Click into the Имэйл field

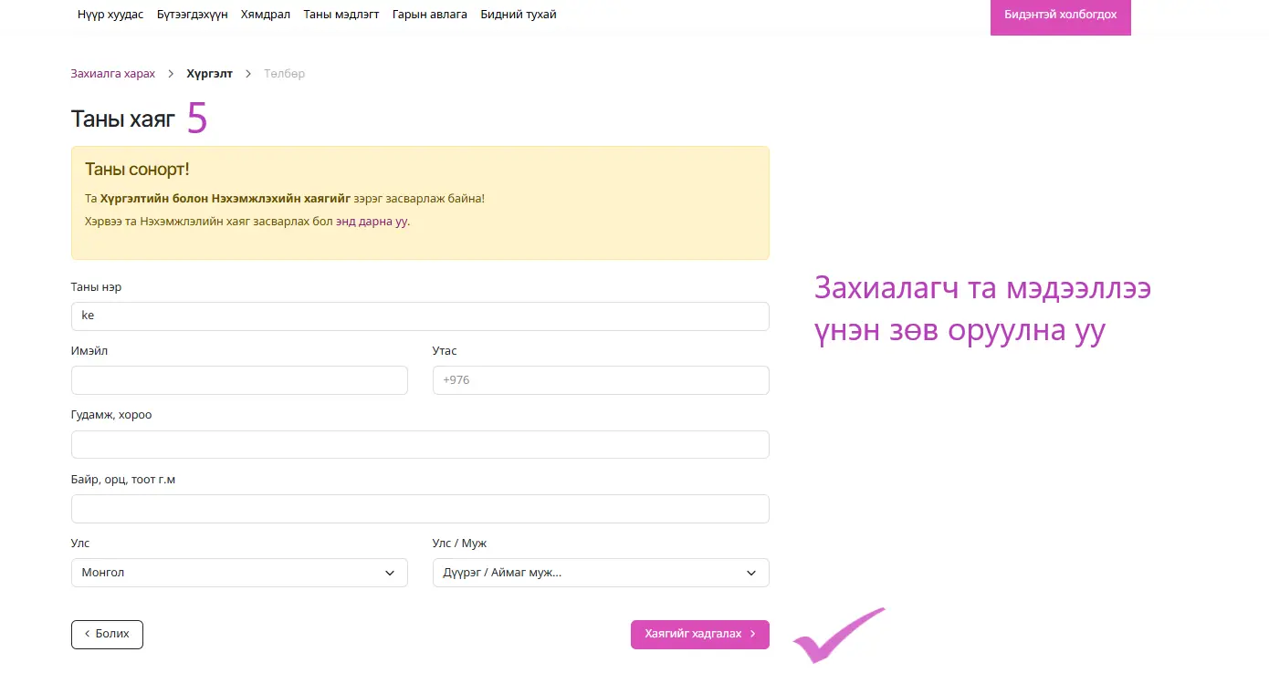coord(239,380)
